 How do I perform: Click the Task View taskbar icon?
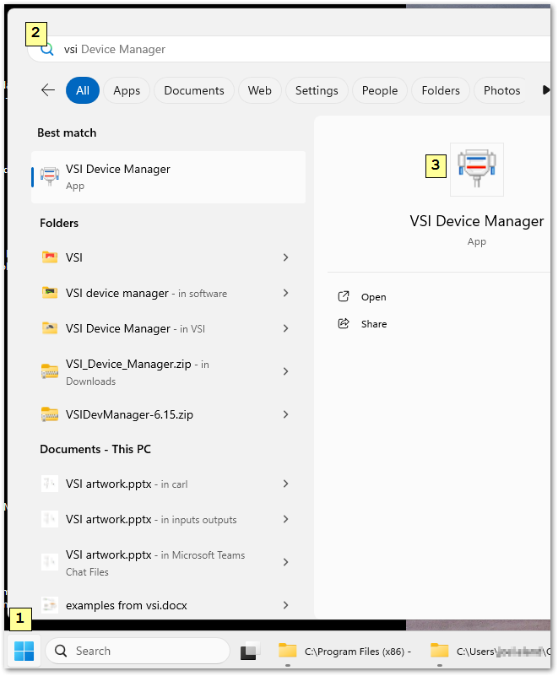click(x=251, y=651)
